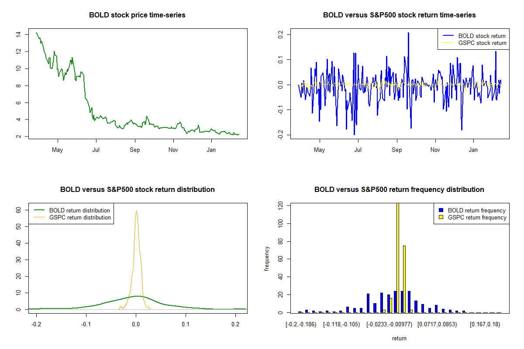Click the 'BOLD return distribution' legend label

(79, 210)
